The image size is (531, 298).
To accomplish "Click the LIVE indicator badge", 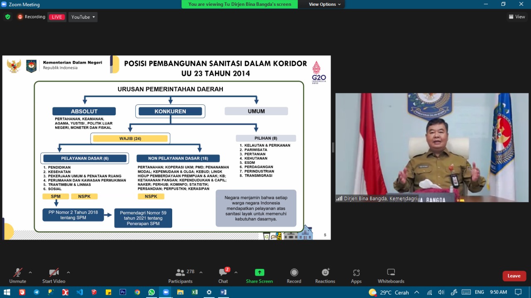I will coord(57,17).
